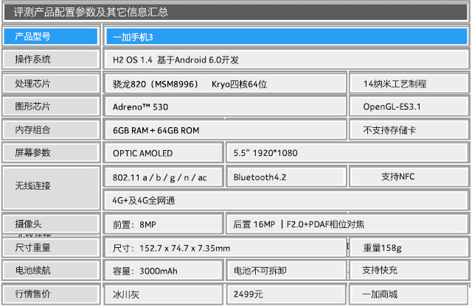
Task: Click the 操作系统 label cell
Action: 50,60
